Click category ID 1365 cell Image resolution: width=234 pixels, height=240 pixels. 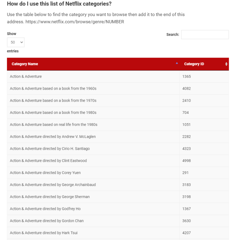pos(187,76)
